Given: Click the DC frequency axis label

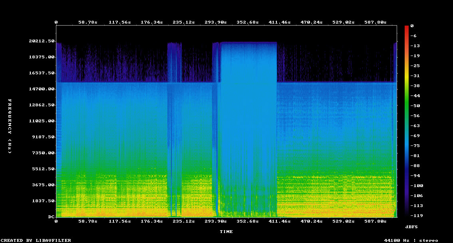Looking at the screenshot, I should [51, 217].
